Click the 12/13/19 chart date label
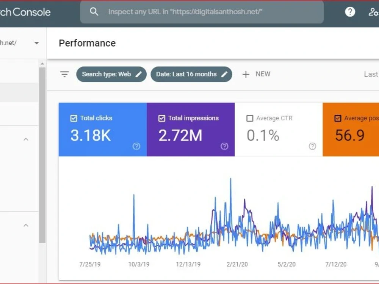Image resolution: width=379 pixels, height=284 pixels. (188, 264)
